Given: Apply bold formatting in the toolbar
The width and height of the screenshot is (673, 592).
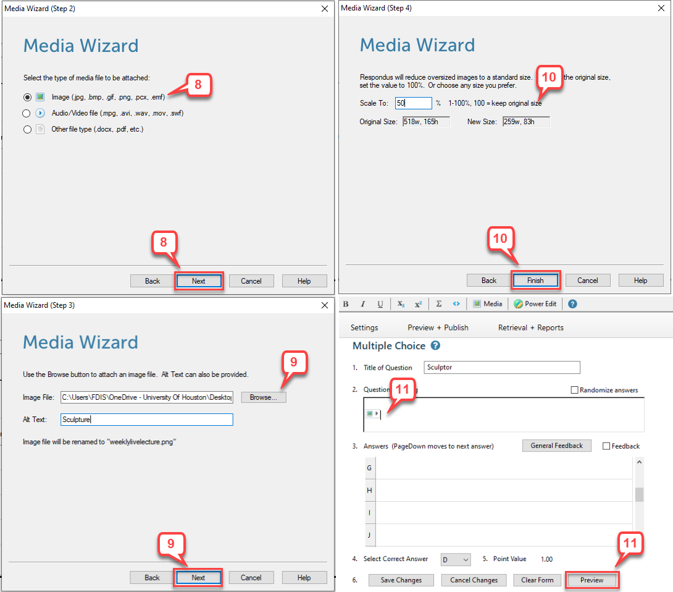Looking at the screenshot, I should click(x=346, y=304).
